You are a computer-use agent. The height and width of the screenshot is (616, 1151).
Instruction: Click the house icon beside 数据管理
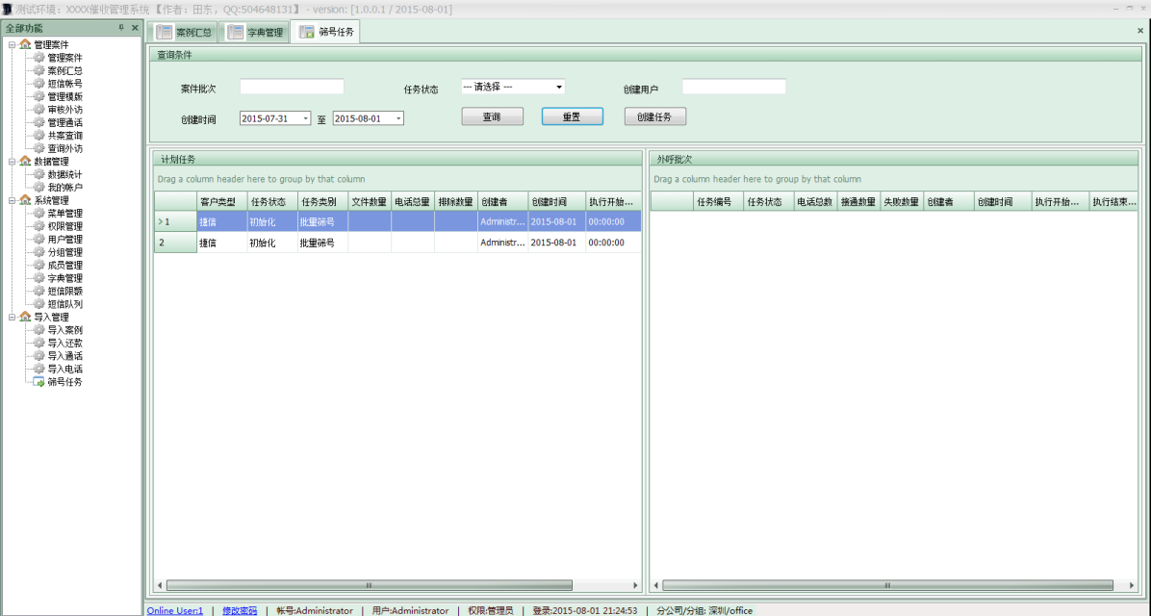point(25,162)
